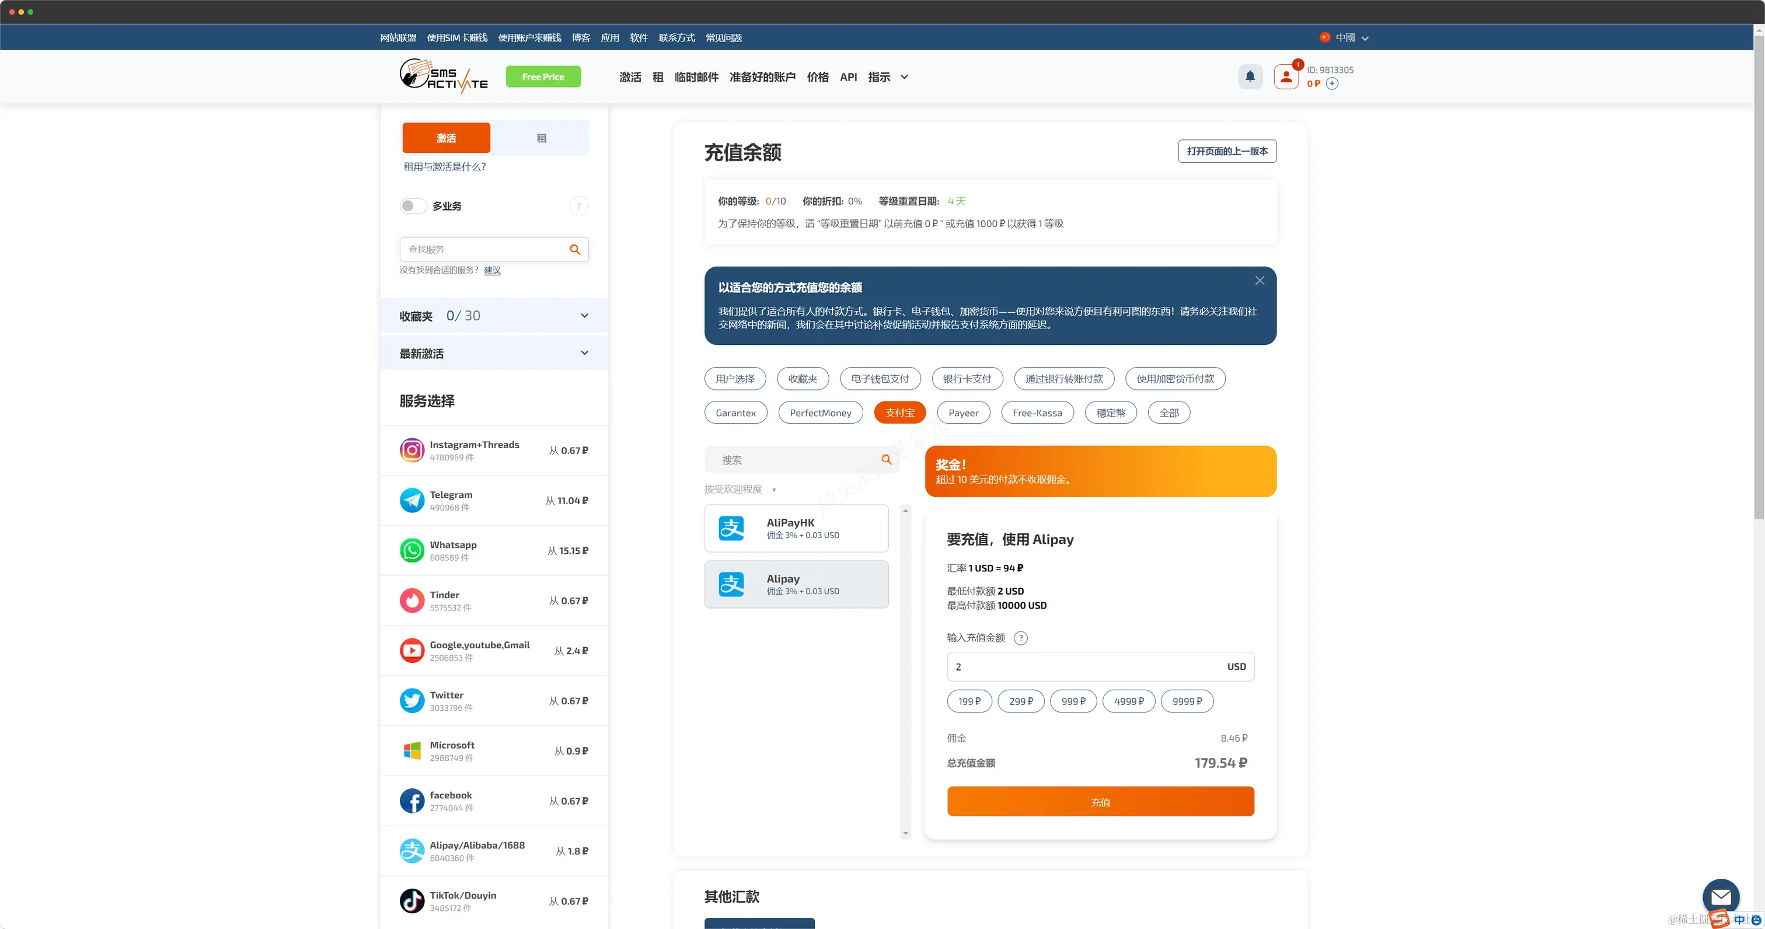The height and width of the screenshot is (929, 1765).
Task: Click the Alipay/Alibaba/1688 service icon
Action: 412,850
